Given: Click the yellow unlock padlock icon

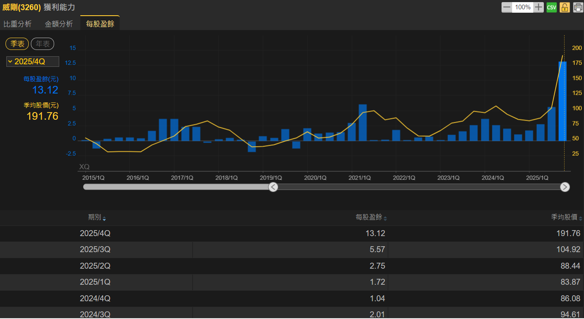Looking at the screenshot, I should [565, 7].
